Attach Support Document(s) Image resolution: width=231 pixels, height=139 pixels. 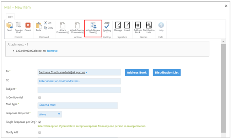77,28
